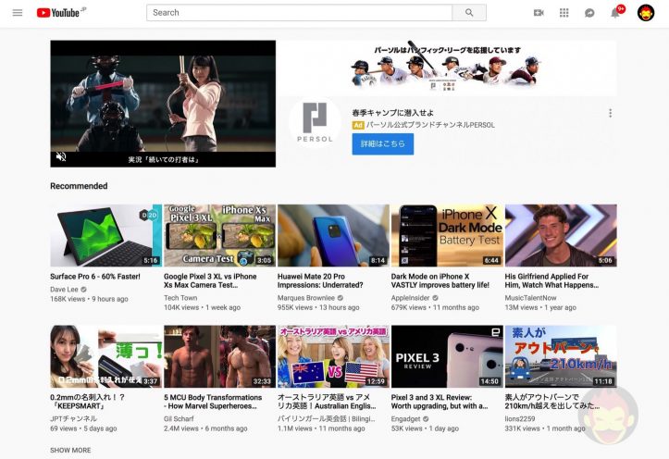This screenshot has height=459, width=669.
Task: Open the Pacific League banner image
Action: coord(447,68)
